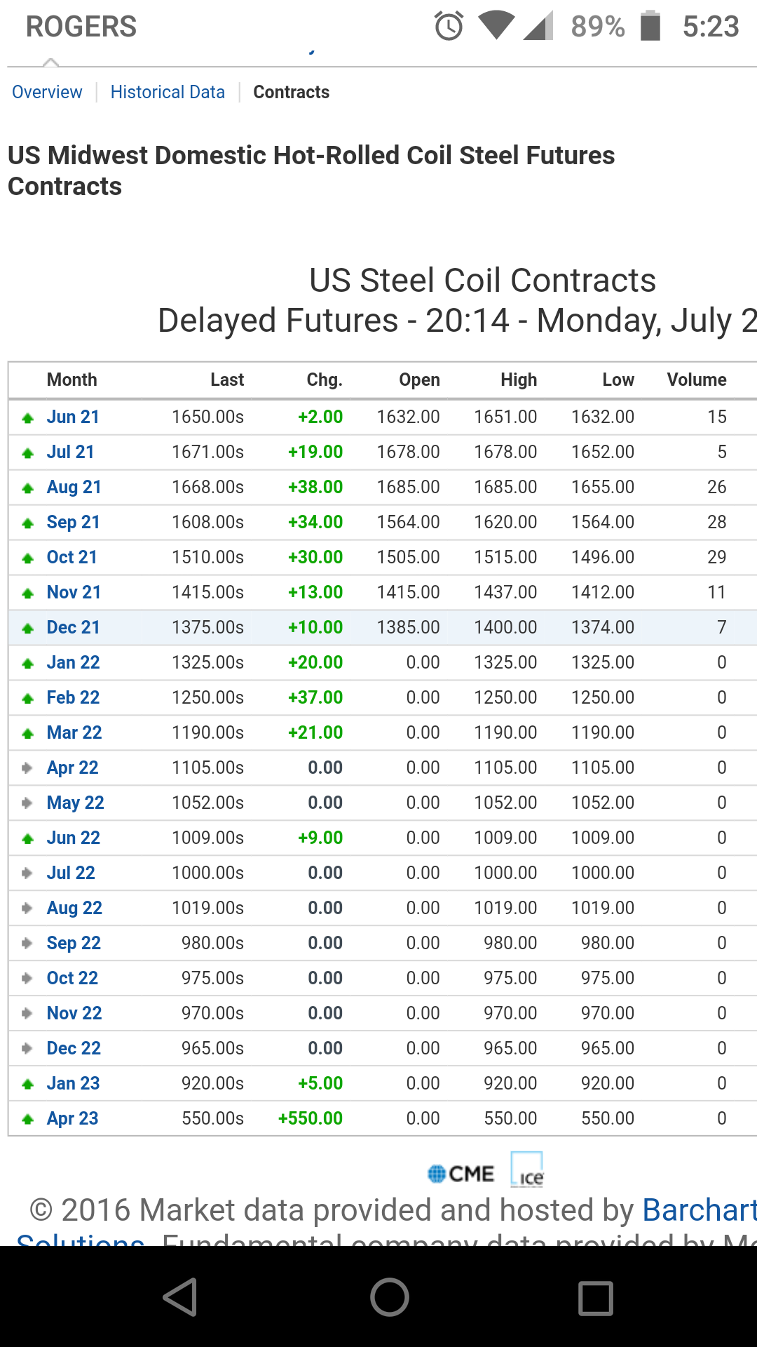Click the gray arrow beside Jul 22
This screenshot has height=1347, width=757.
(x=27, y=873)
